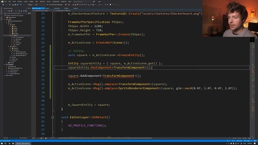Collapse the Scene folder

pyautogui.click(x=10, y=35)
